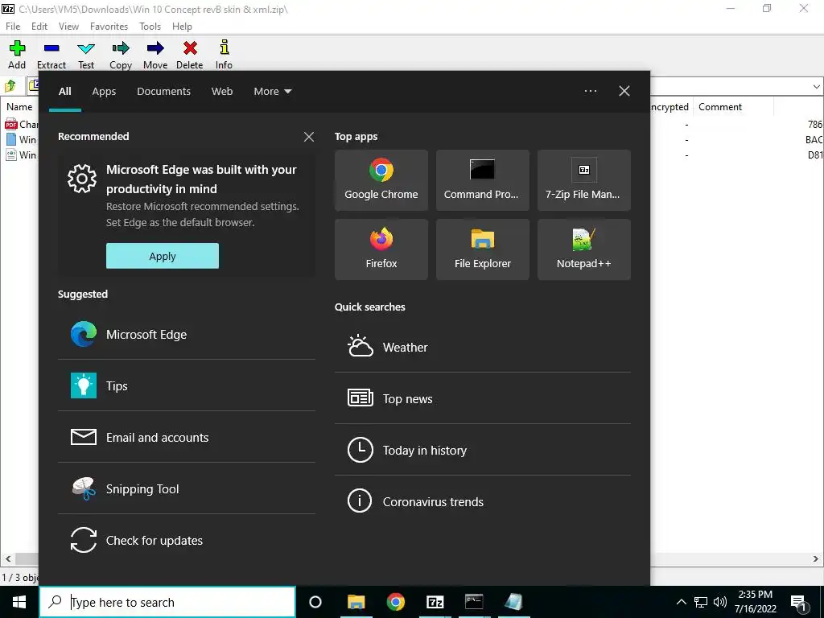Switch to 7-Zip in the taskbar
This screenshot has height=618, width=824.
pos(435,602)
